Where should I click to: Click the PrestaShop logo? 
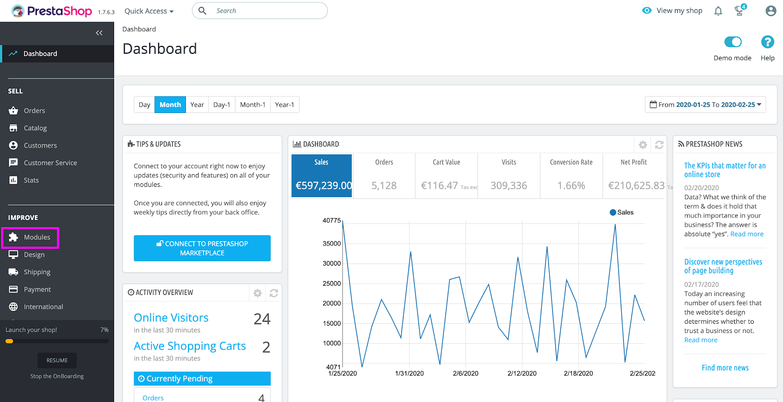pyautogui.click(x=51, y=11)
